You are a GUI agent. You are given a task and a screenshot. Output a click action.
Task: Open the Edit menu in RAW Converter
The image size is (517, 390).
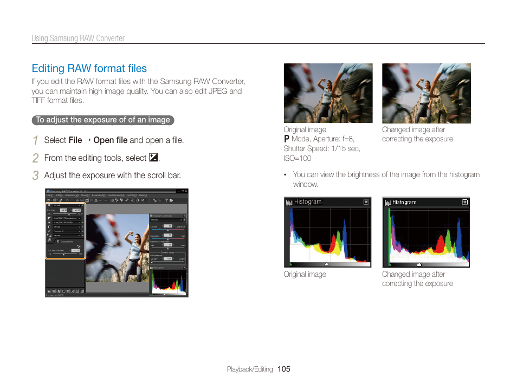click(x=59, y=195)
